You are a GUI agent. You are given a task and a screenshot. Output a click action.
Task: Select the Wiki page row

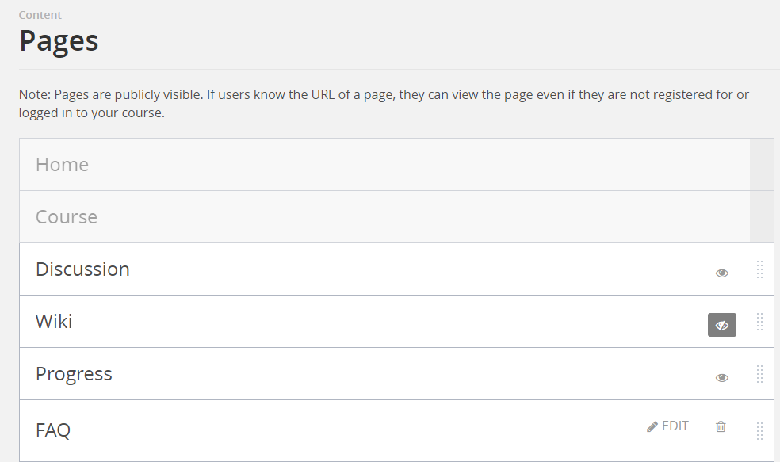coord(317,322)
